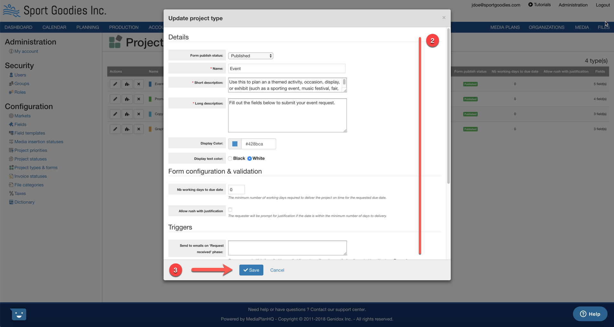Click the pencil edit icon in last row
Image resolution: width=614 pixels, height=327 pixels.
coord(115,129)
